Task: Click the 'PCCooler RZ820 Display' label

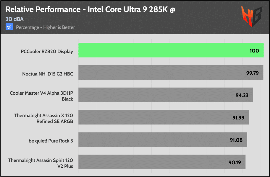Action: tap(47, 51)
